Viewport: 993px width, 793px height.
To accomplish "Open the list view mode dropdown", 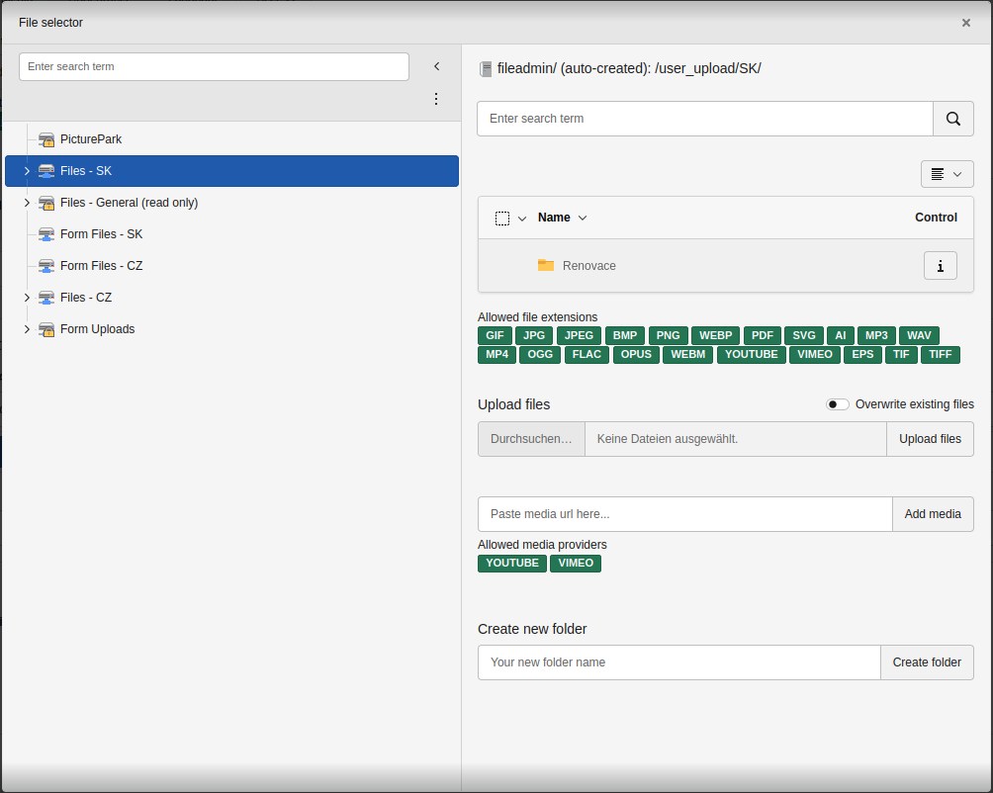I will pos(947,174).
